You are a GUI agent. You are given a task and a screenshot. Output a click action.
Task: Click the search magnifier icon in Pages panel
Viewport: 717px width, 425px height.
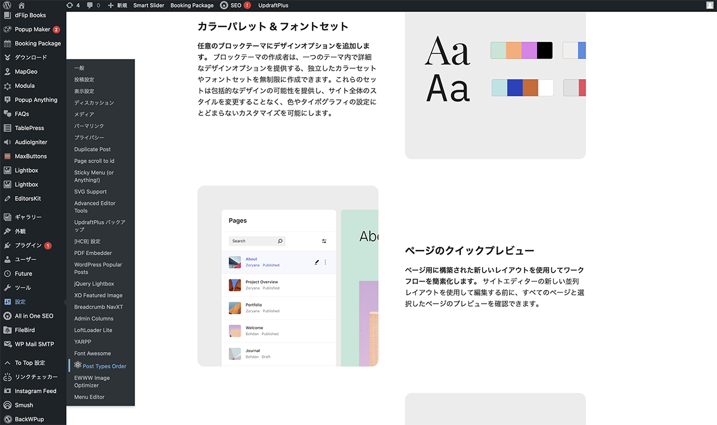pos(280,241)
